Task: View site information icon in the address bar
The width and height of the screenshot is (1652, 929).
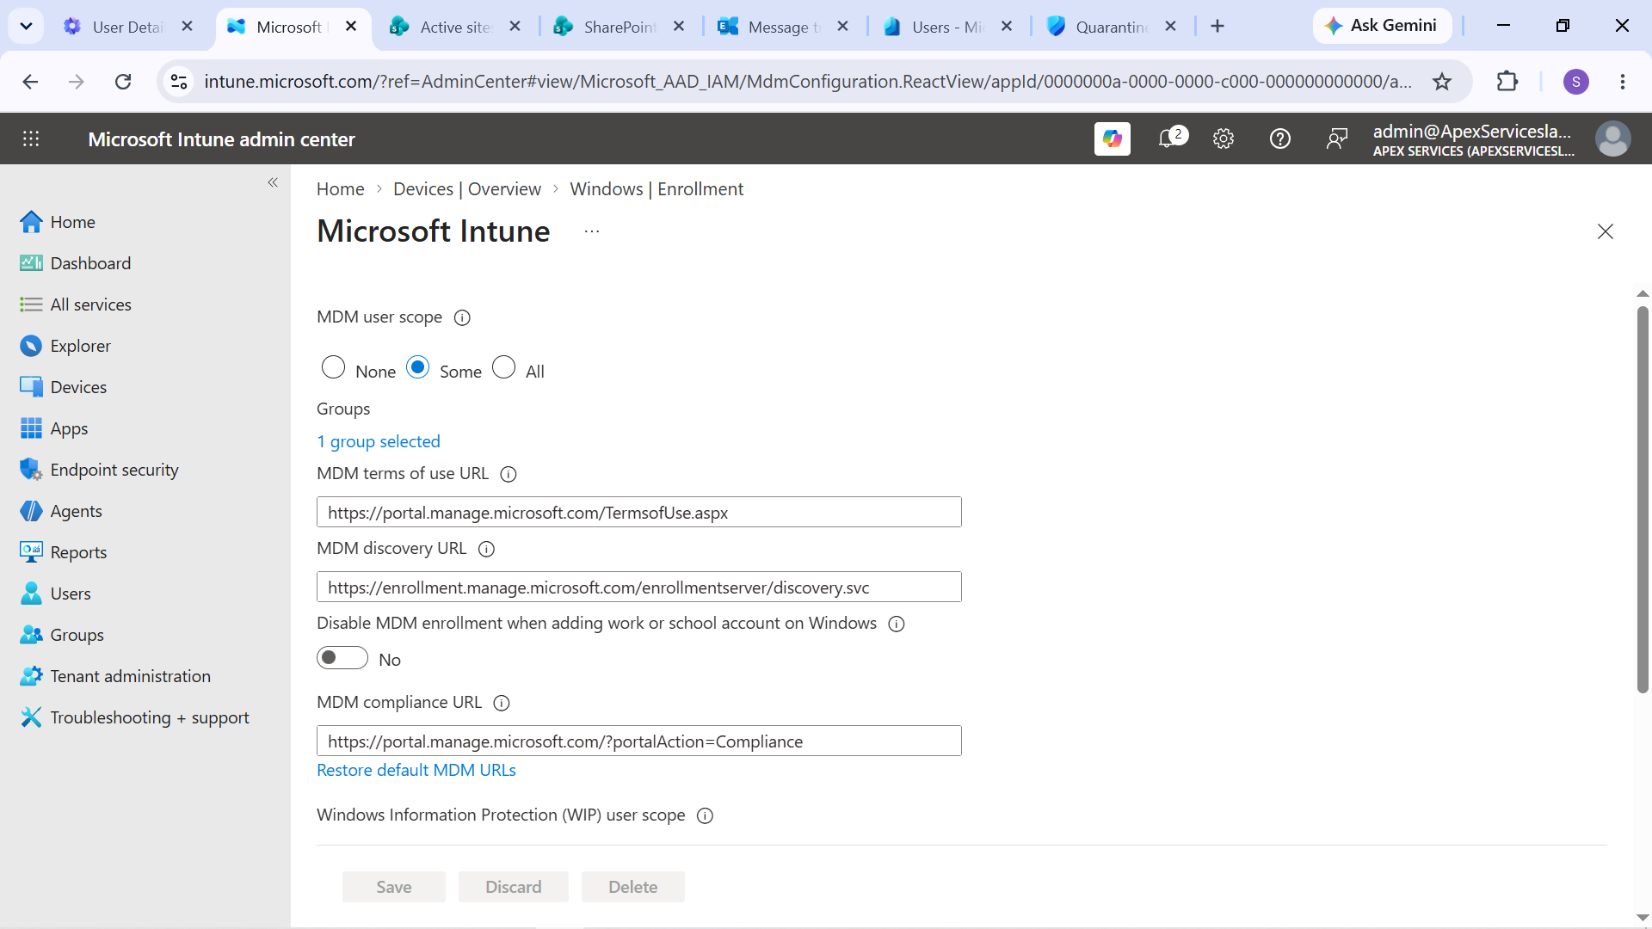Action: point(179,82)
